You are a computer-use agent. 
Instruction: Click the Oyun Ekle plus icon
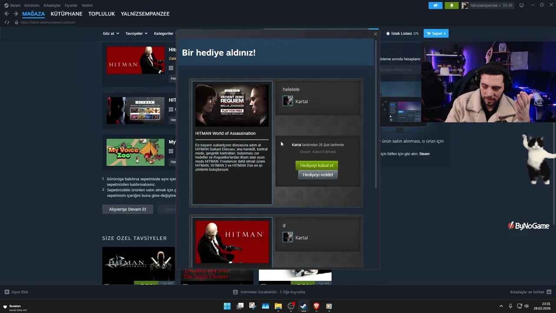(7, 292)
